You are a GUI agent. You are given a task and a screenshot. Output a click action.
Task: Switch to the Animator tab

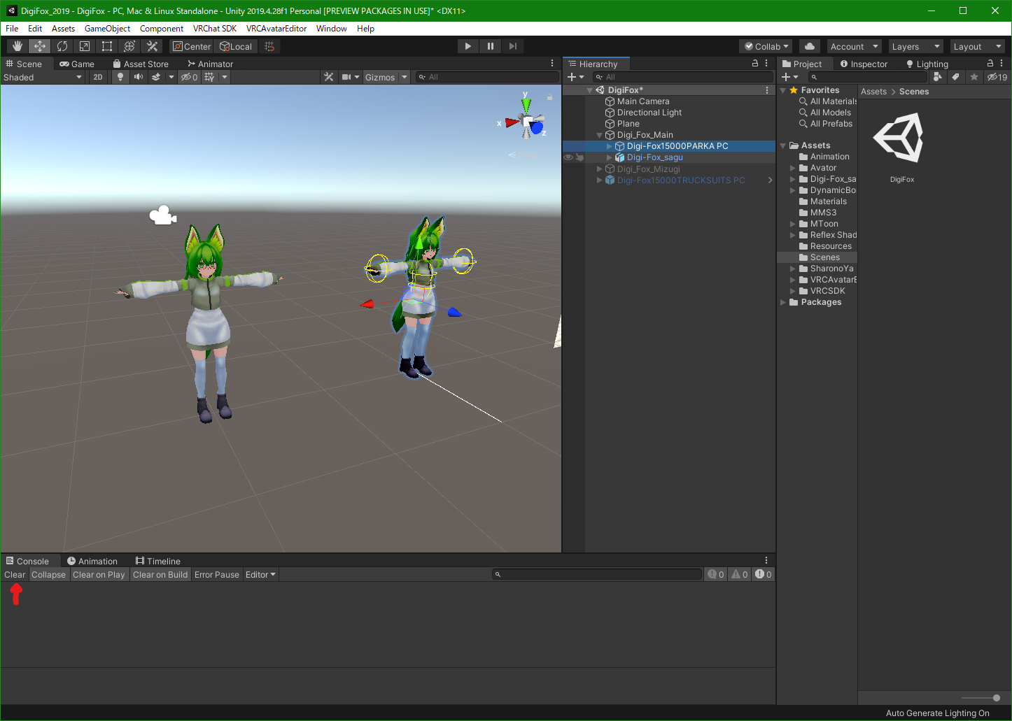(x=210, y=64)
